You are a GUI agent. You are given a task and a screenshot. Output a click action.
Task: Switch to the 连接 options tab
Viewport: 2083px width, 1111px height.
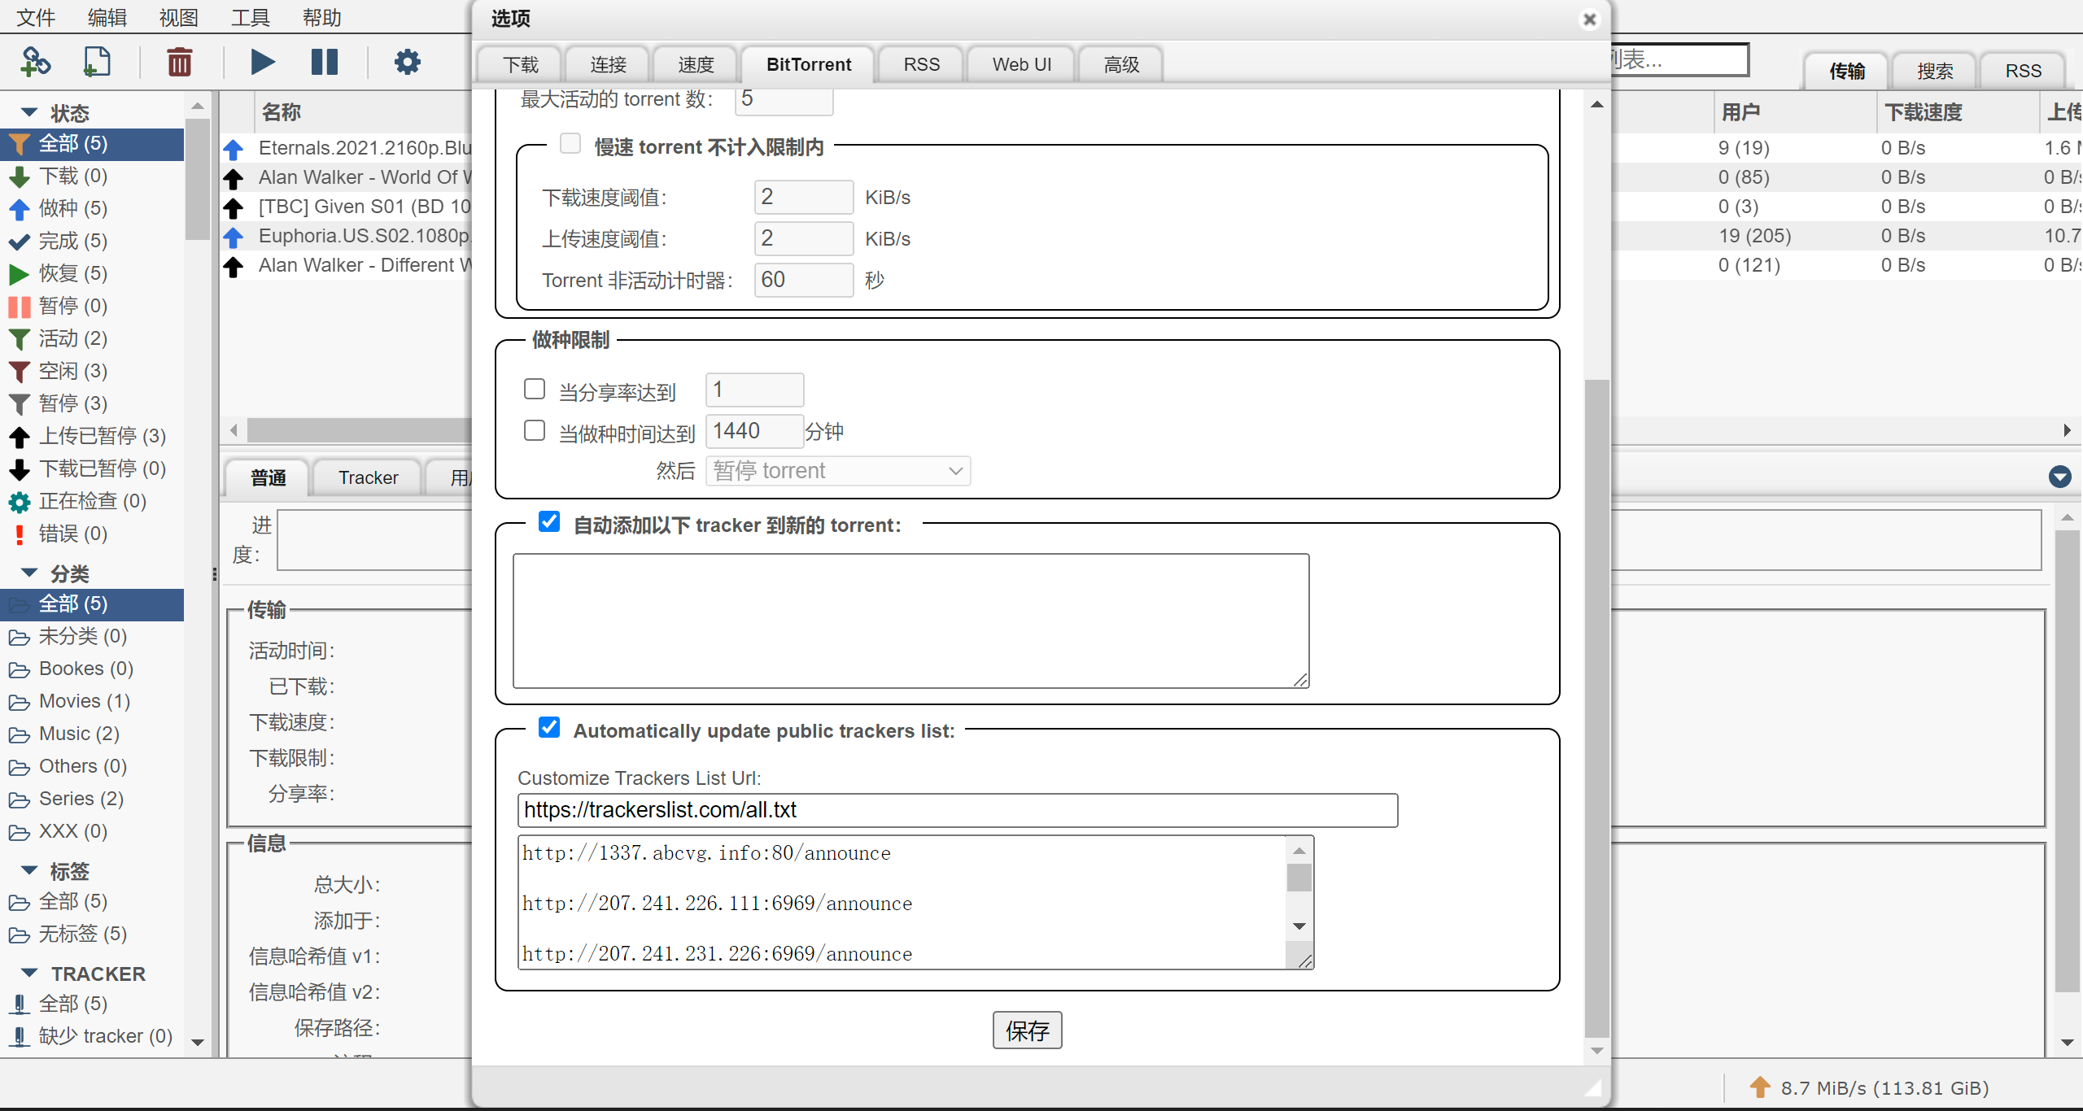point(608,64)
